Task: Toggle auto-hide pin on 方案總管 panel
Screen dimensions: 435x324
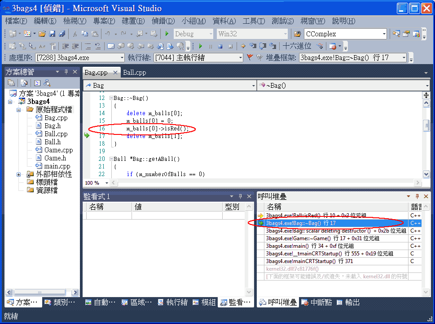Action: click(66, 72)
